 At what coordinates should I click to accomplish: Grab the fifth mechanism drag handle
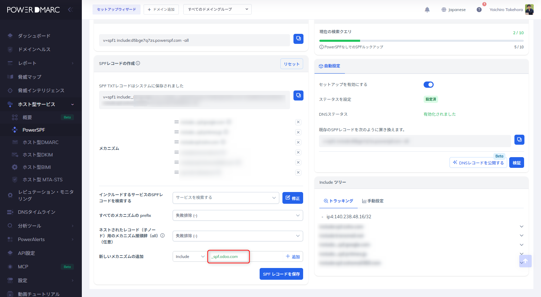[x=176, y=162]
